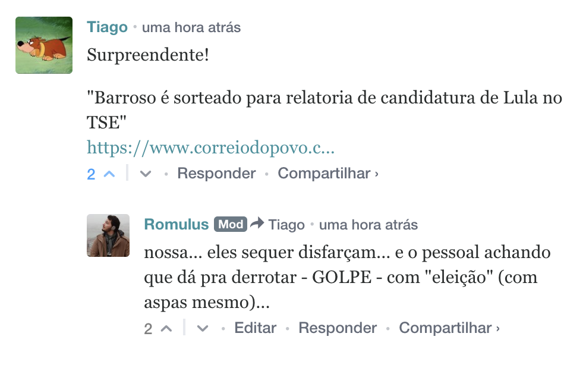The image size is (586, 371).
Task: Click Editar on Romulus's reply
Action: pyautogui.click(x=256, y=328)
